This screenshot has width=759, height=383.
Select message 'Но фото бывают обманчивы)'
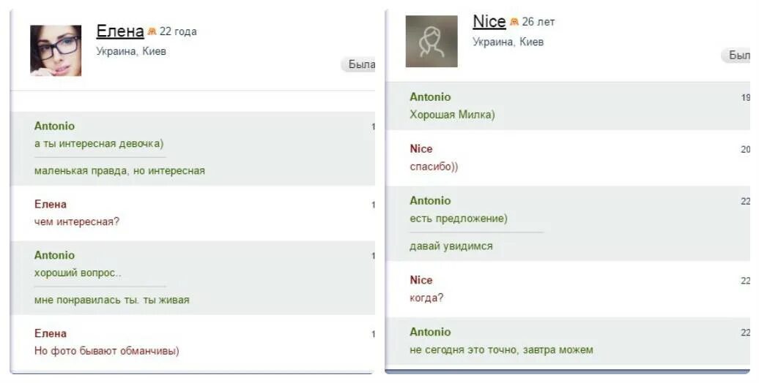click(x=106, y=351)
